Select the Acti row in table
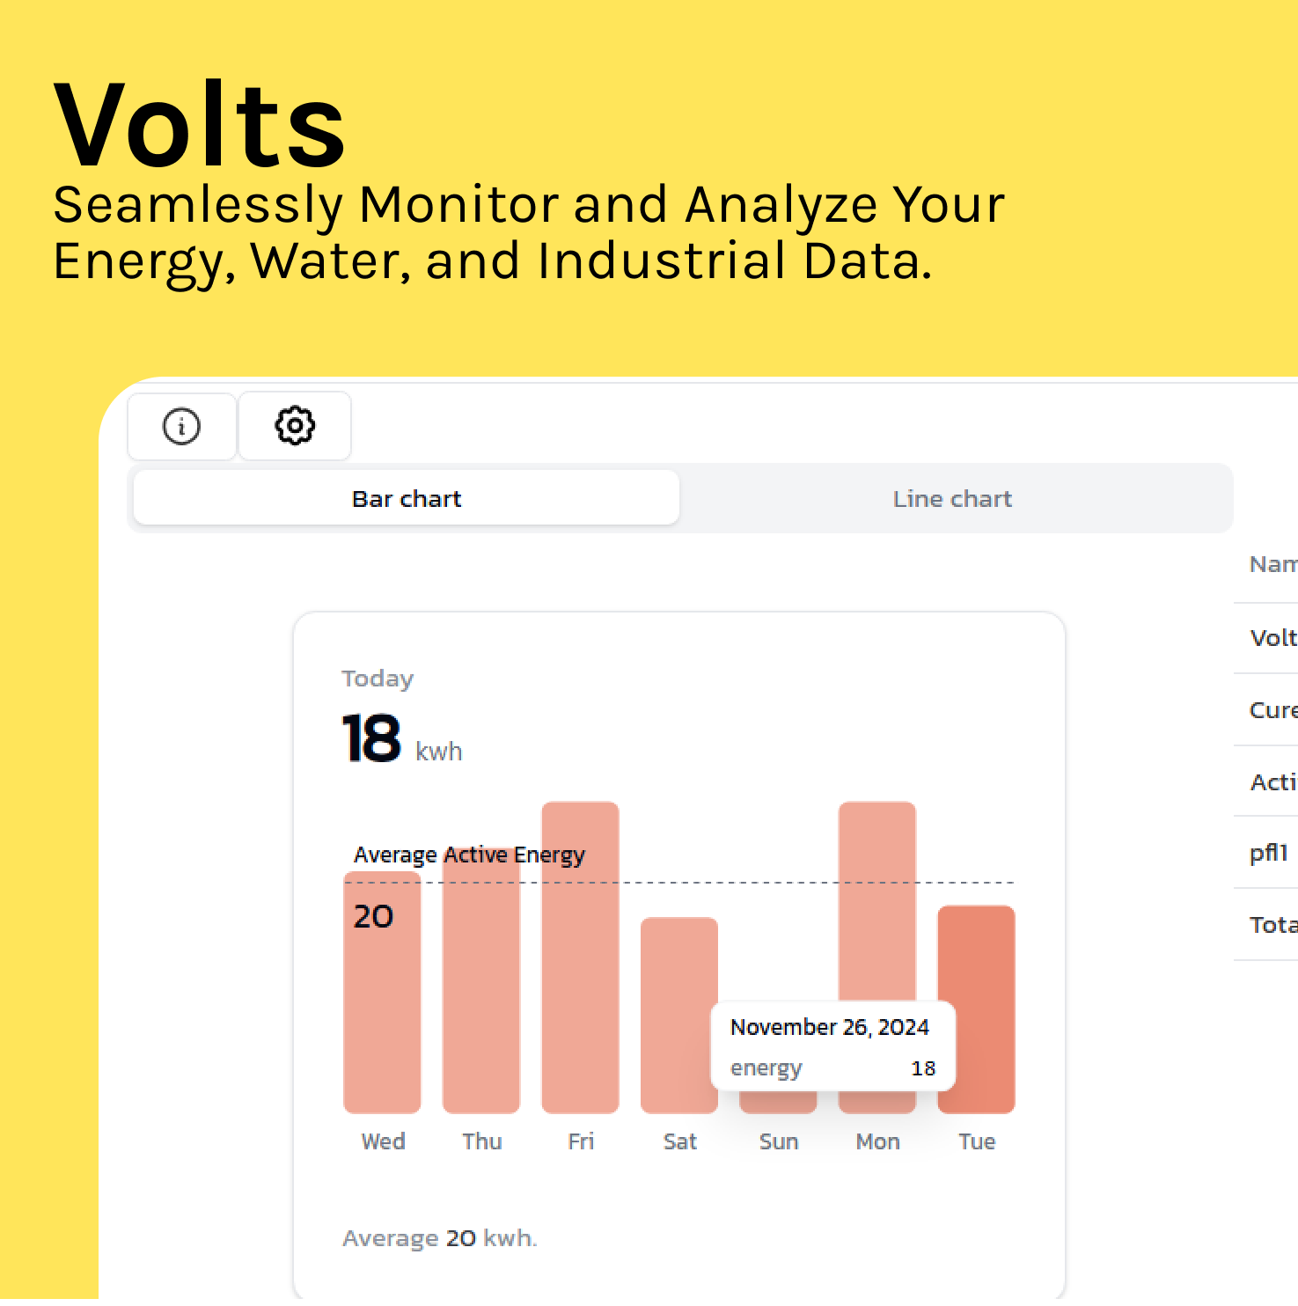 (1272, 782)
